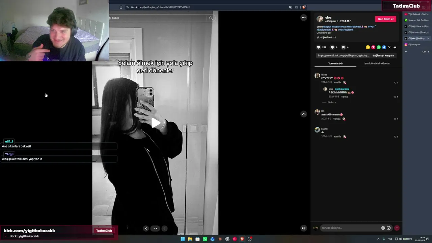Go to next photo with right arrow
Image resolution: width=432 pixels, height=243 pixels.
(164, 228)
